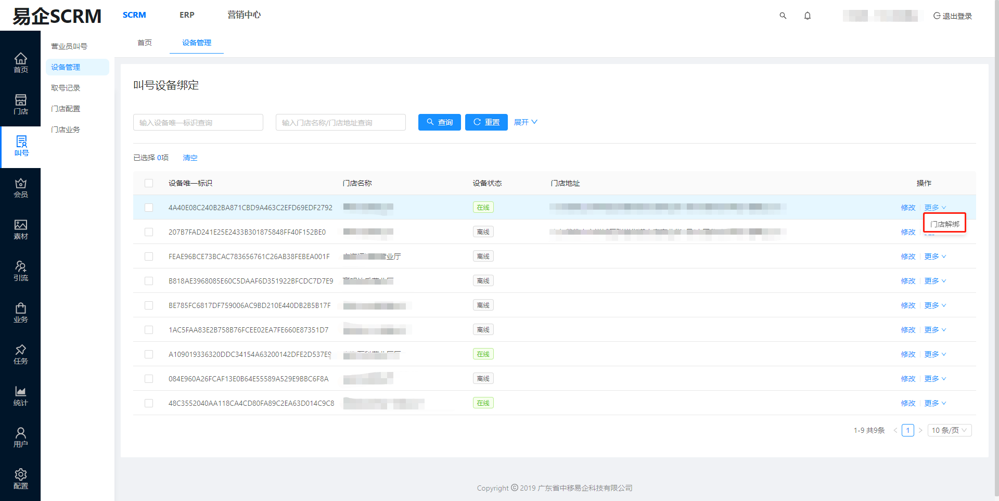This screenshot has width=999, height=501.
Task: Open 更多 dropdown for device A109019336320DDC34154A63200142DFE2D537E9
Action: 935,354
